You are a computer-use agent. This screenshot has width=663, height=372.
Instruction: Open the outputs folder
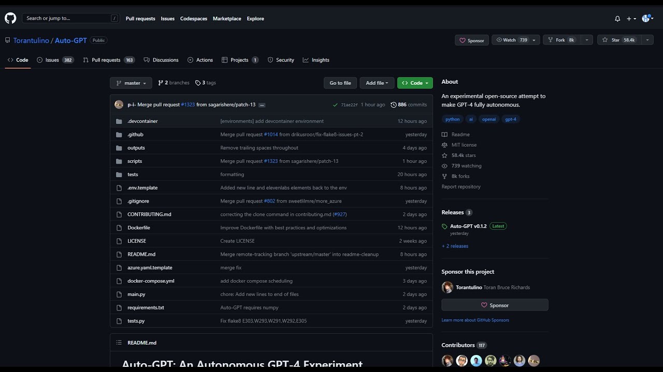(136, 148)
